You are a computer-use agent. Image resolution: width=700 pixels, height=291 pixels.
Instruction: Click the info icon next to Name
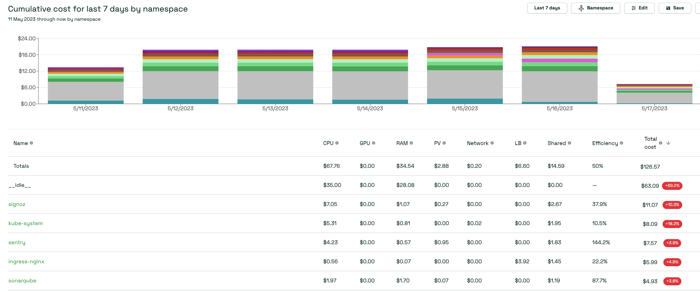click(31, 143)
